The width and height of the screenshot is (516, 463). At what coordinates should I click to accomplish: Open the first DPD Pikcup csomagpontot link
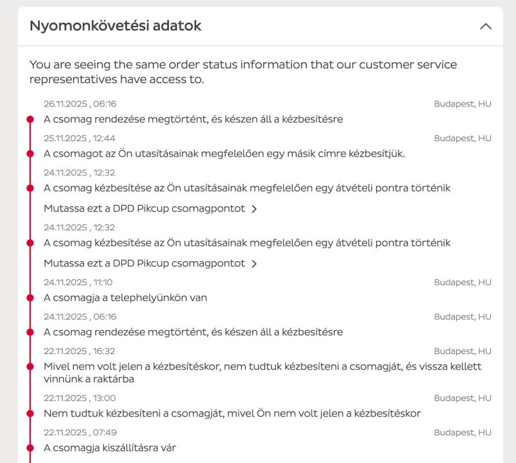(144, 209)
